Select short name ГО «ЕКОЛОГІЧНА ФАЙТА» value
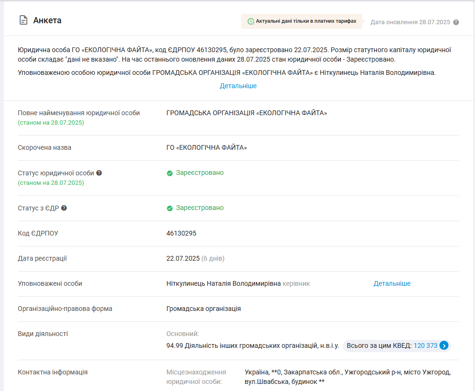Image resolution: width=475 pixels, height=391 pixels. (x=207, y=147)
